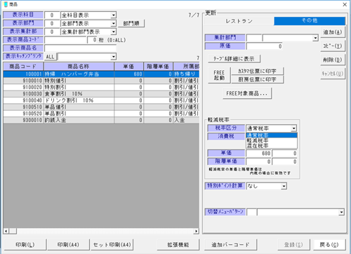Click the 階層単価 column header

click(x=158, y=67)
